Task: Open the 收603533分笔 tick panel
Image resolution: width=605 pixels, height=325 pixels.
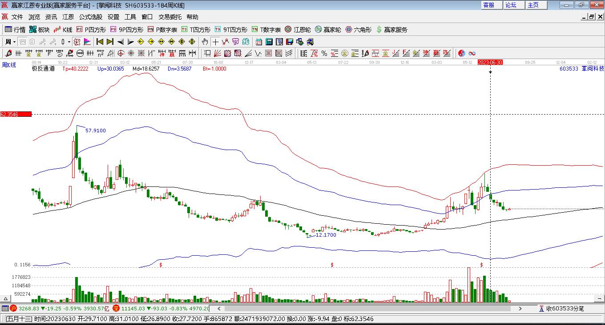Action: tap(561, 308)
